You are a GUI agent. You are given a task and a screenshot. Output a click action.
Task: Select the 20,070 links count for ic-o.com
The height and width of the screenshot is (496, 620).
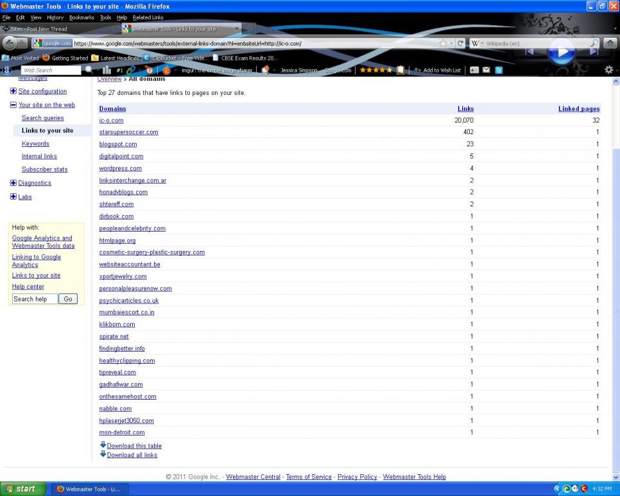(464, 120)
